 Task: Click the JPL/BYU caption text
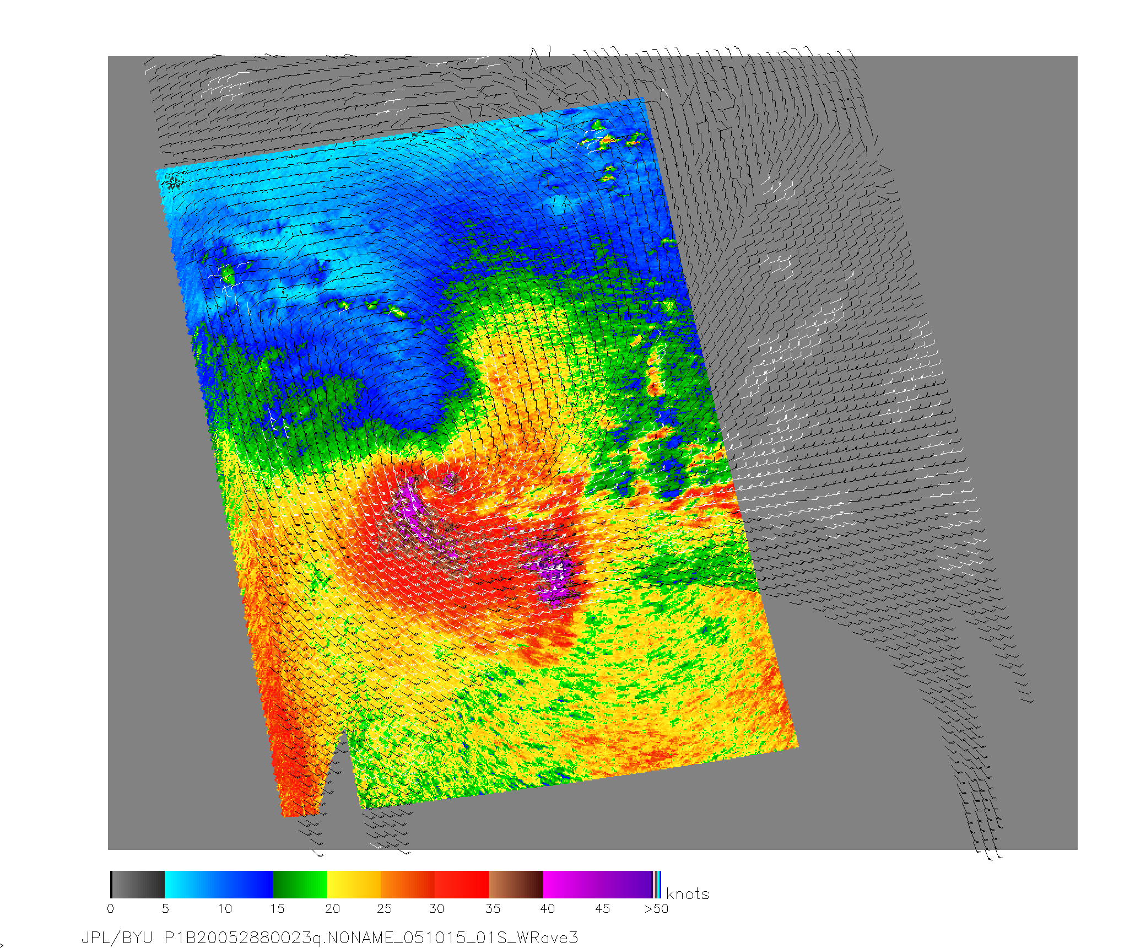click(x=117, y=938)
